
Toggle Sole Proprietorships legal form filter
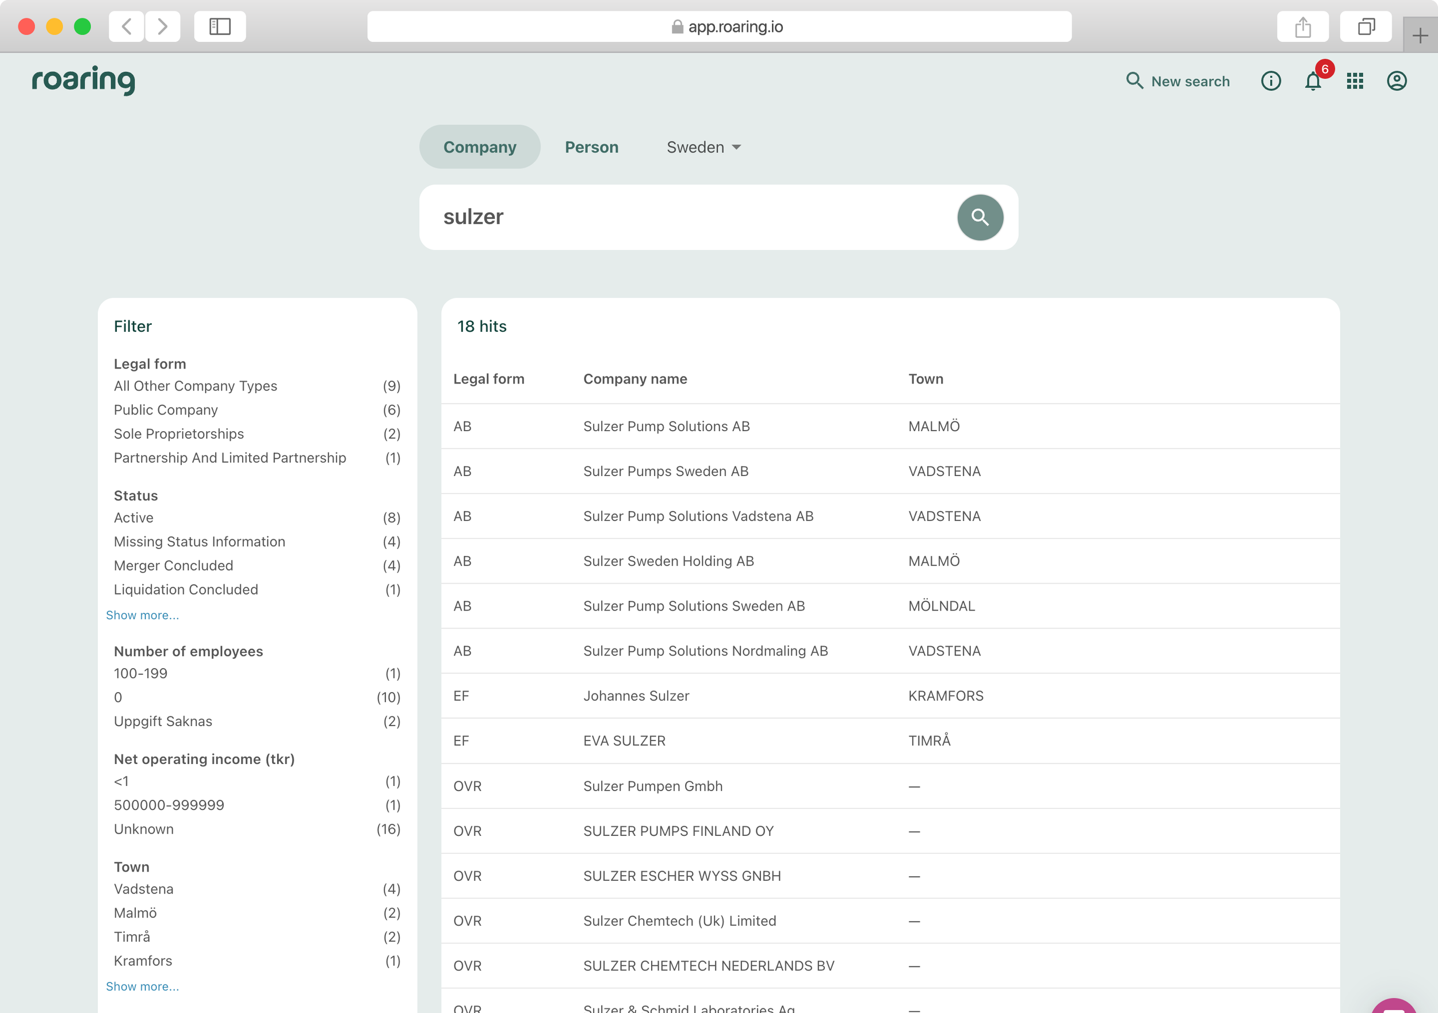(179, 433)
